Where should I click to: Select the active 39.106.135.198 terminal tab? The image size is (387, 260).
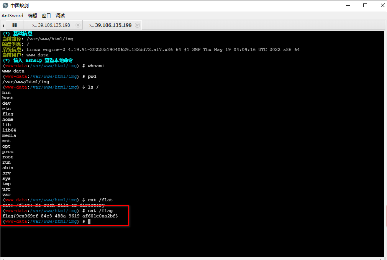click(113, 25)
